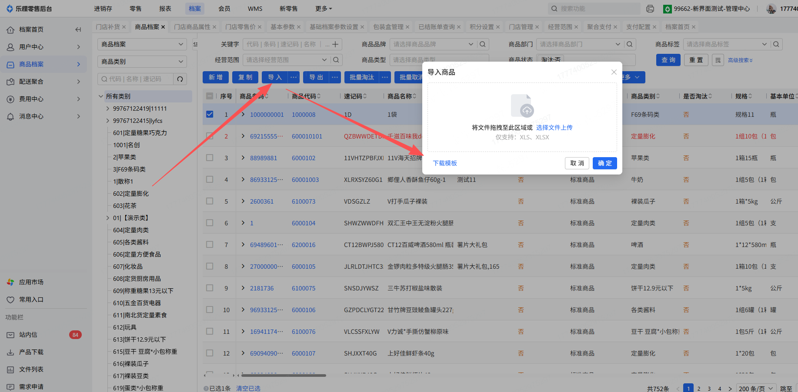
Task: Click the 新增 button
Action: pyautogui.click(x=216, y=77)
